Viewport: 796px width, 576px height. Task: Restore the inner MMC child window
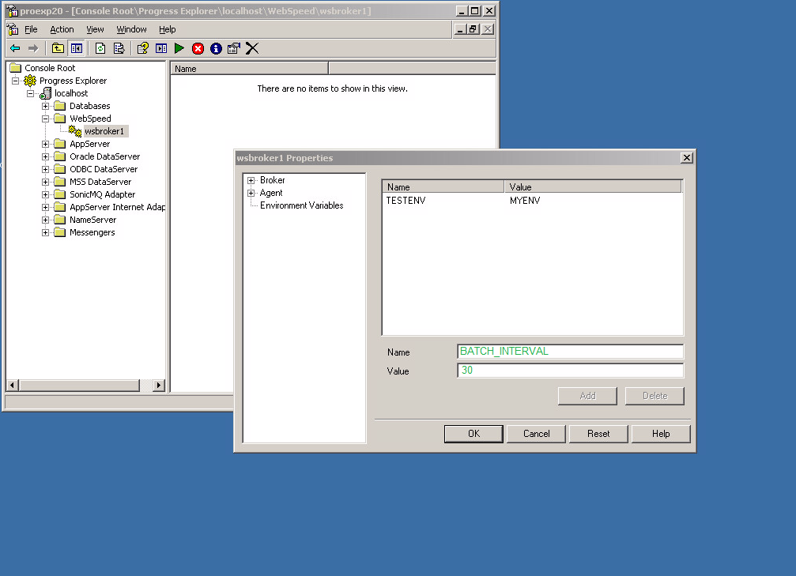473,29
